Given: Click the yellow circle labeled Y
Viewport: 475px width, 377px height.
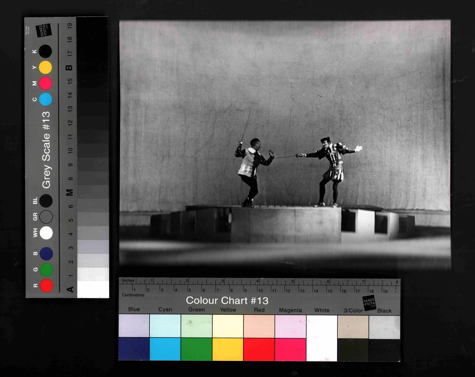Looking at the screenshot, I should 45,67.
